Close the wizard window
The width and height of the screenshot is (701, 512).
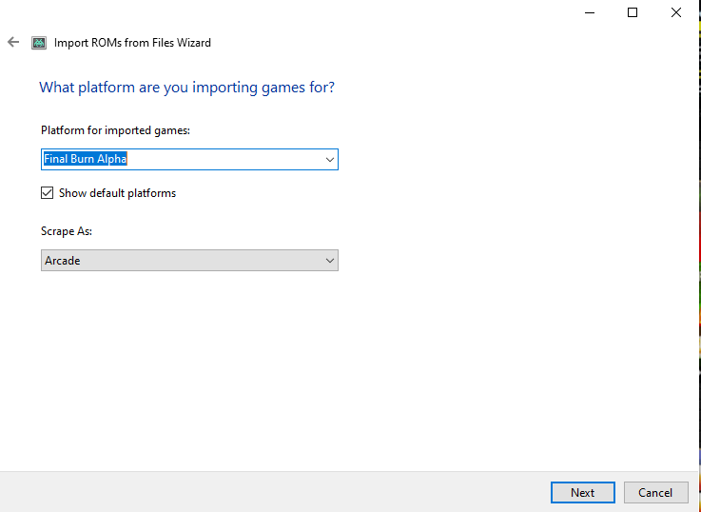pos(676,12)
